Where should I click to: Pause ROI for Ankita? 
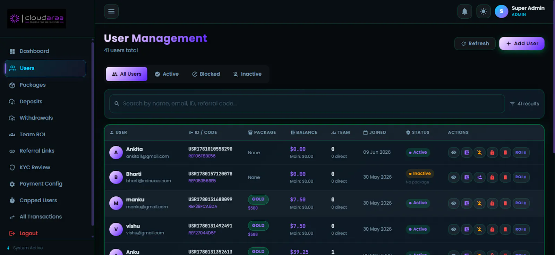pyautogui.click(x=521, y=153)
